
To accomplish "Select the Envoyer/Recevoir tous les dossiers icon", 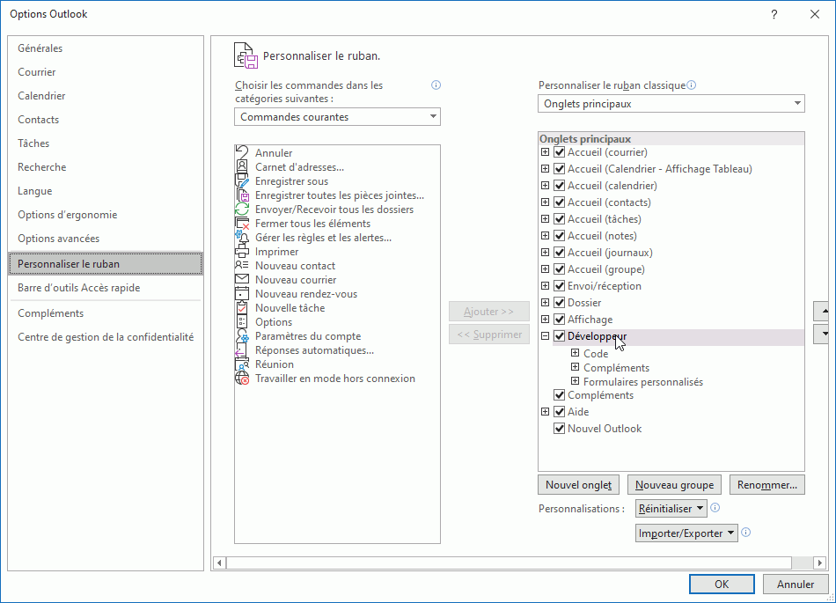I will (242, 209).
